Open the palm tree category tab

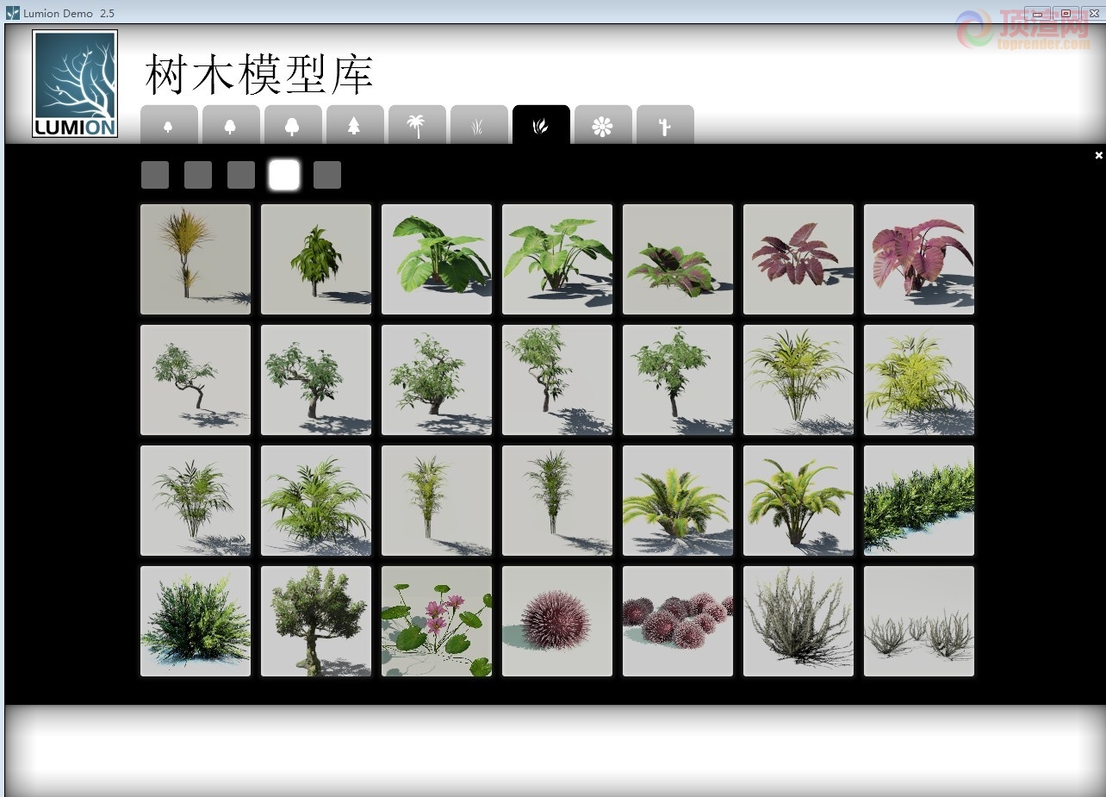[417, 125]
